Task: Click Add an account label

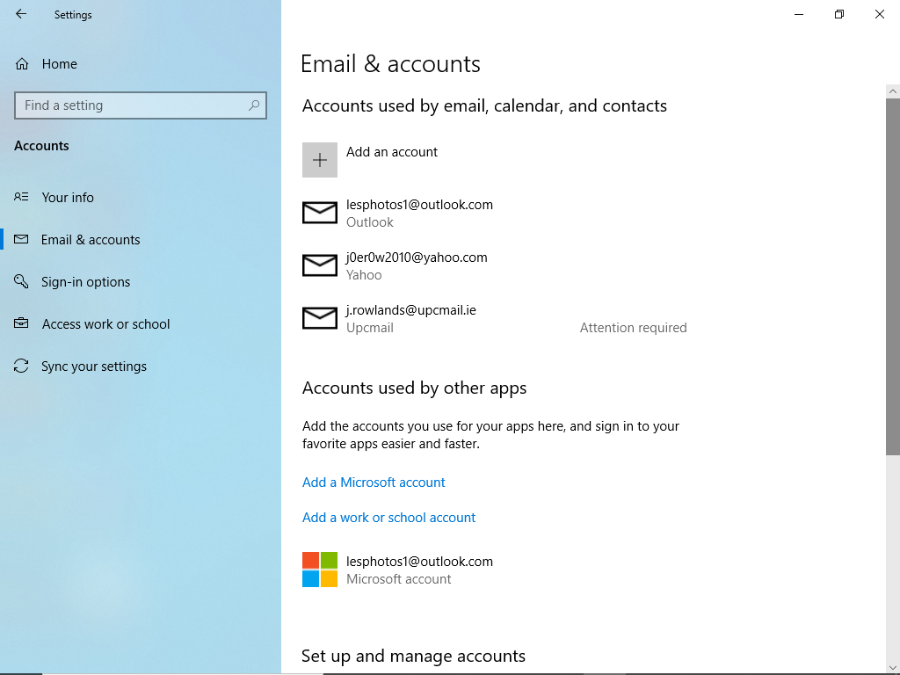Action: point(391,152)
